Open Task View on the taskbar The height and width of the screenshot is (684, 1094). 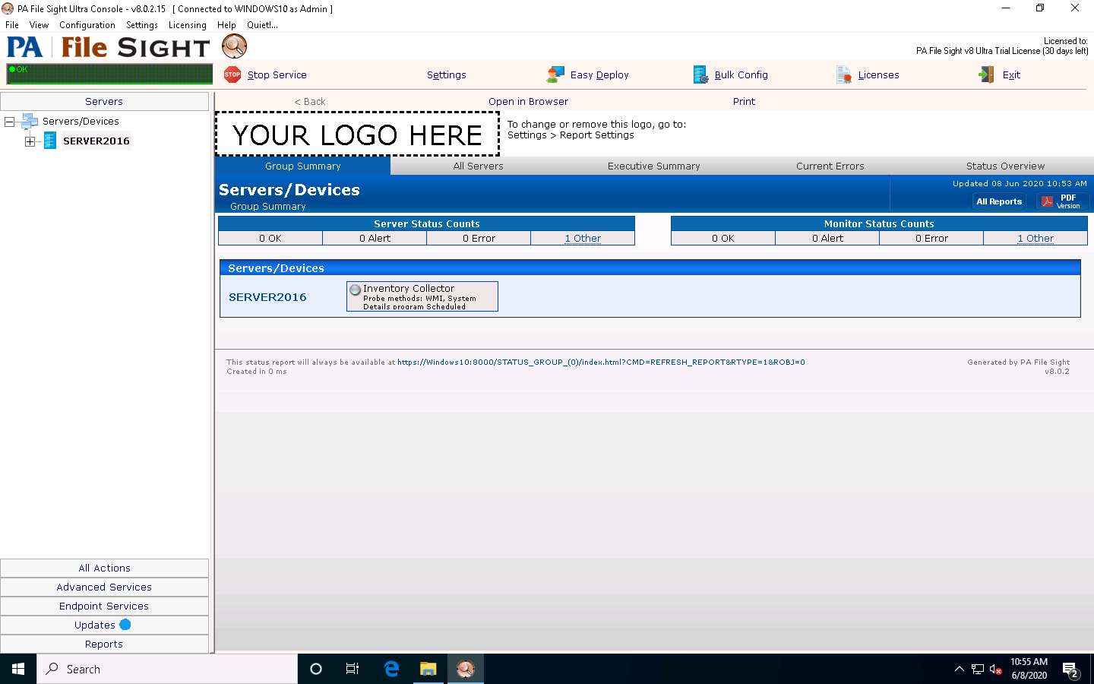tap(353, 669)
